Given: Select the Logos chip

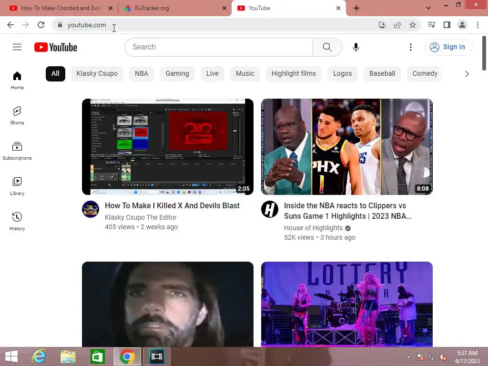Looking at the screenshot, I should tap(343, 74).
